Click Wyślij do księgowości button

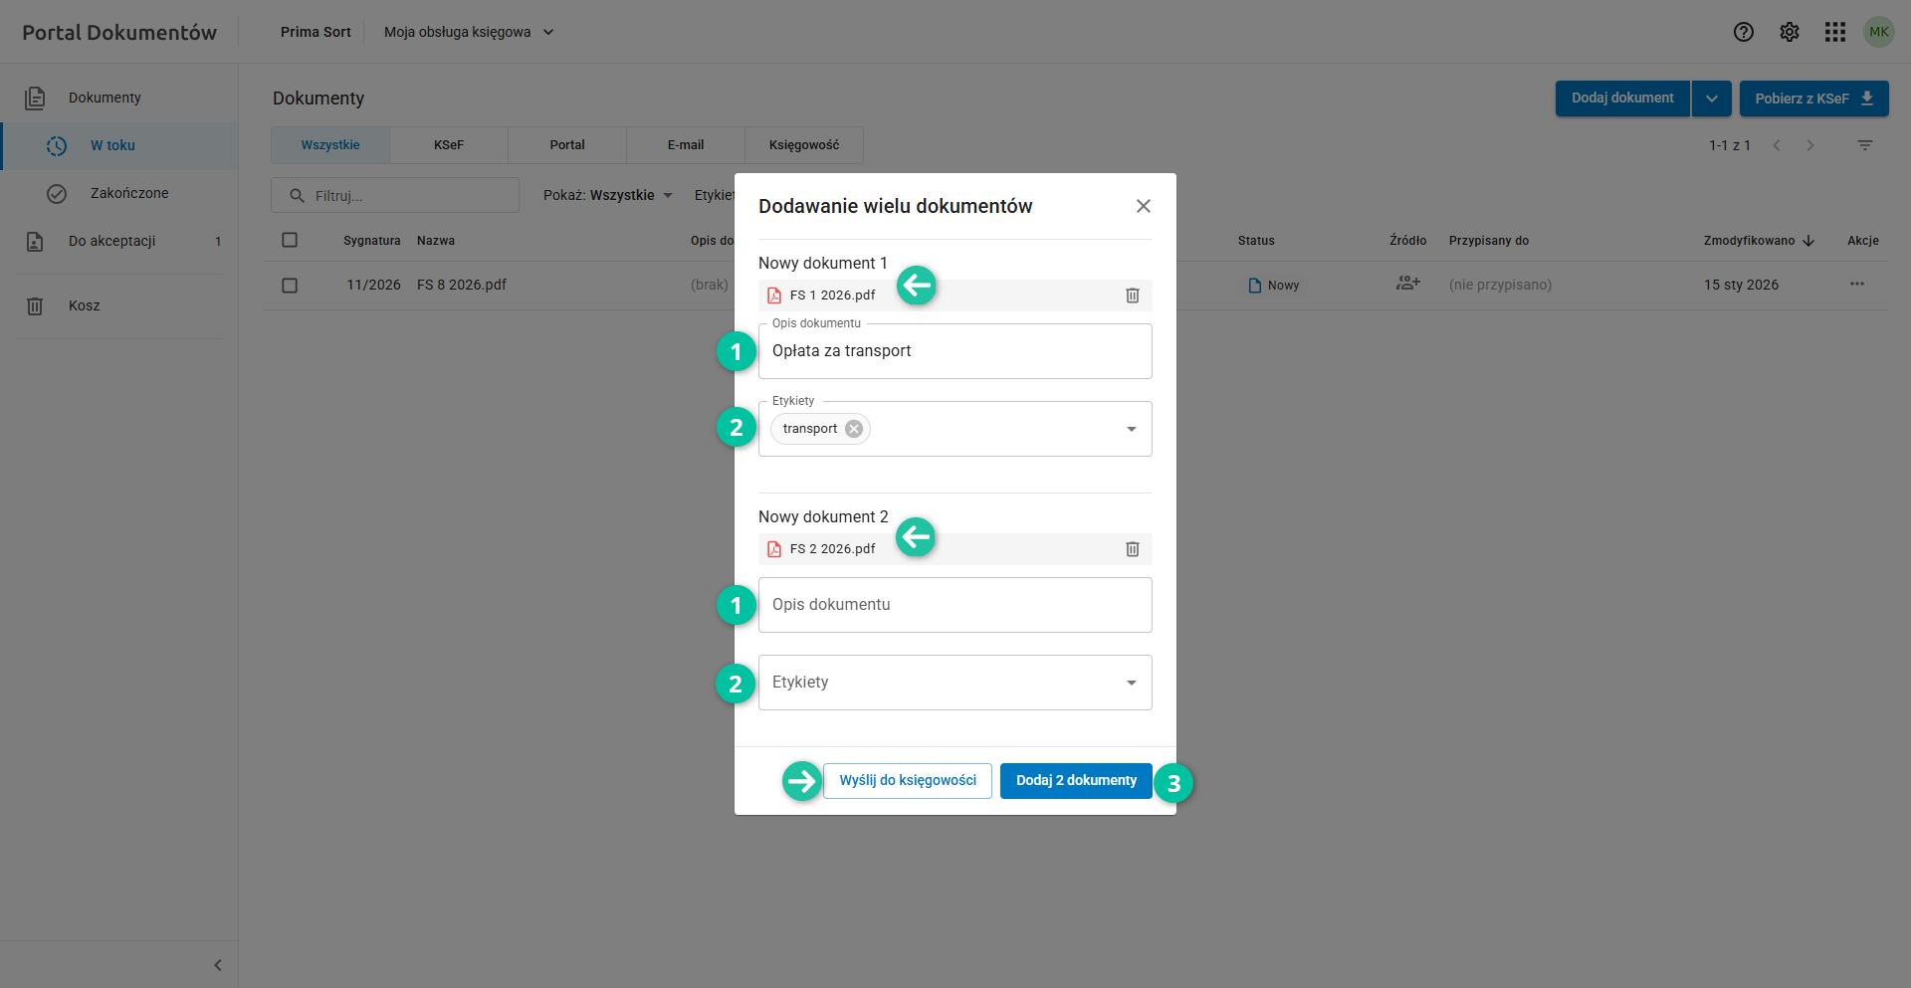click(x=907, y=781)
